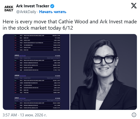Click the ARKK view fund page link
The image size is (140, 119).
22,98
